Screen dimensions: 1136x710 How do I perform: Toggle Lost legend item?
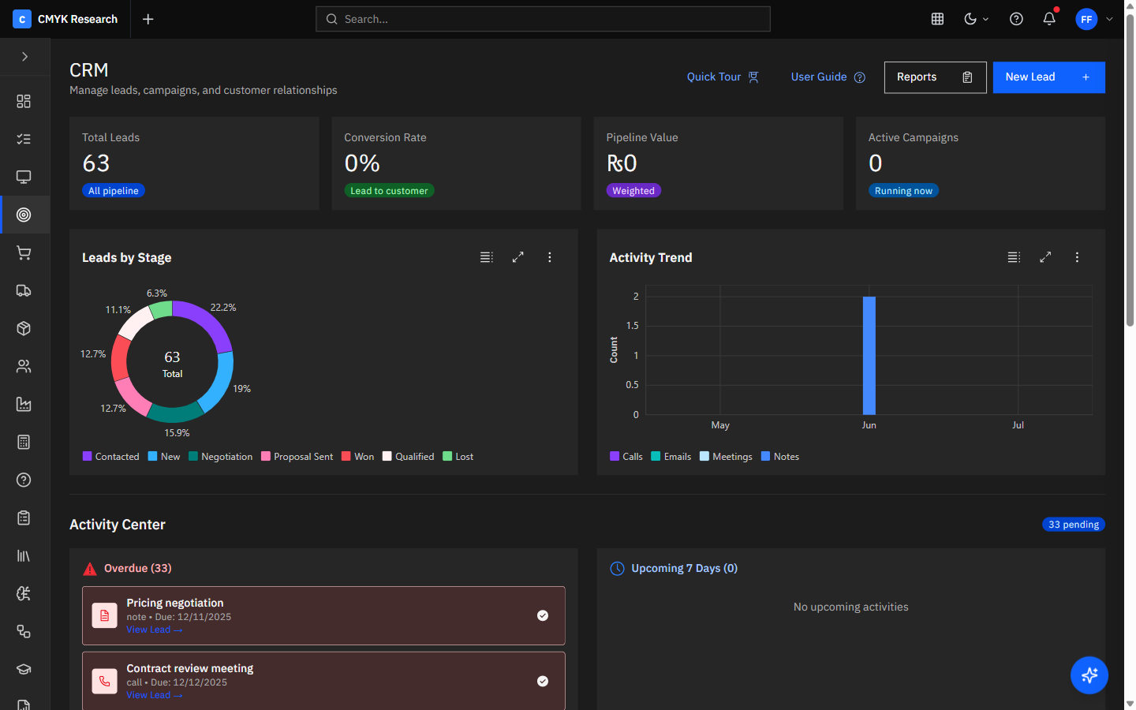[458, 457]
